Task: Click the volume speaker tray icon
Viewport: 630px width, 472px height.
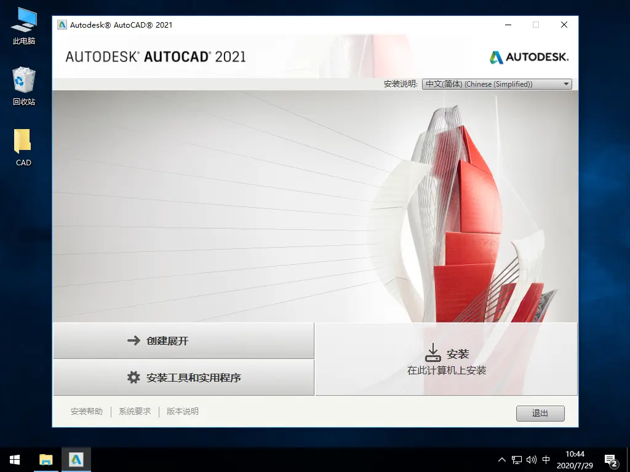Action: tap(531, 460)
